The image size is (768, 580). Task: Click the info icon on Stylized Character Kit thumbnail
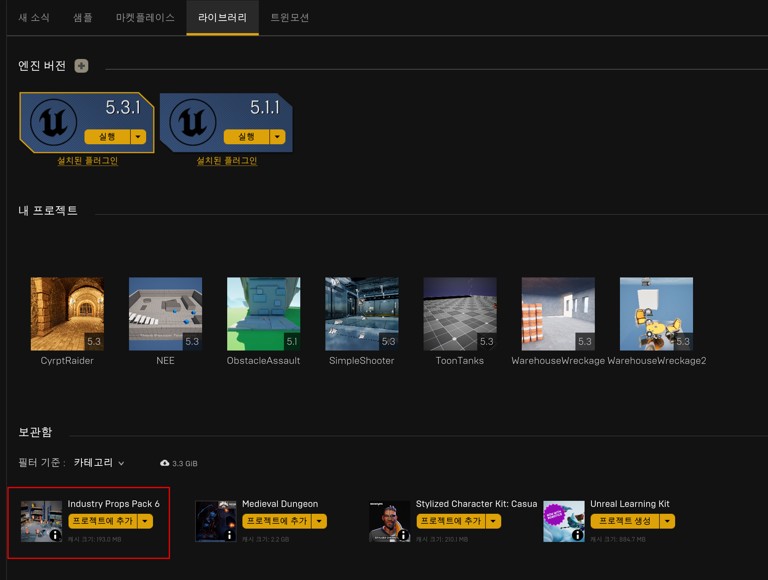[x=403, y=535]
